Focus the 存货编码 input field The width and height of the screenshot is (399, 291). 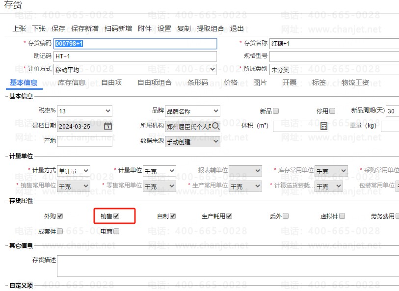[x=135, y=44]
